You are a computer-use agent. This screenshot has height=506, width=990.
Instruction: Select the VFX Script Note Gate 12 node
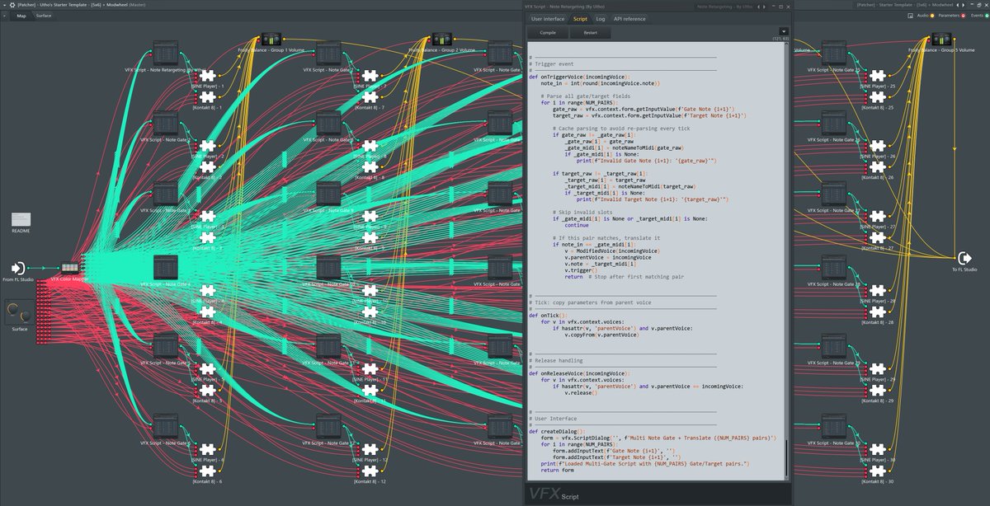[x=328, y=426]
